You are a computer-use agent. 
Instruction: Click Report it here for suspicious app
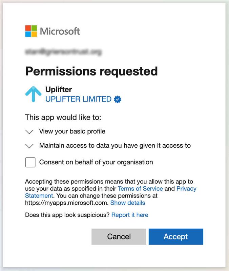pyautogui.click(x=130, y=215)
